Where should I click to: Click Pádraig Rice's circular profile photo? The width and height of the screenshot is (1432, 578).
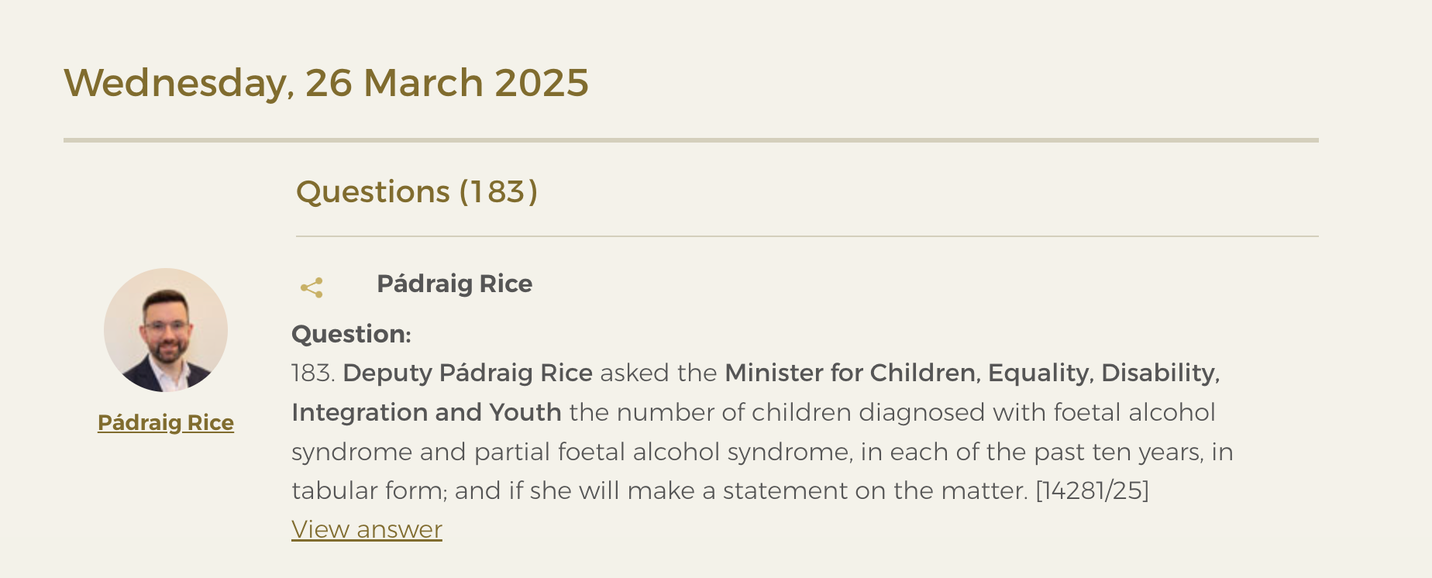166,330
